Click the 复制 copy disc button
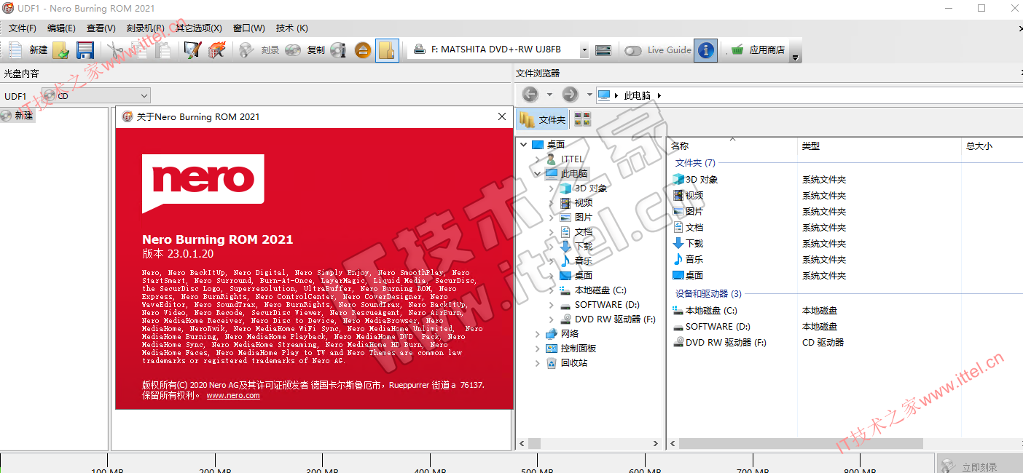Viewport: 1023px width, 473px height. pyautogui.click(x=305, y=50)
